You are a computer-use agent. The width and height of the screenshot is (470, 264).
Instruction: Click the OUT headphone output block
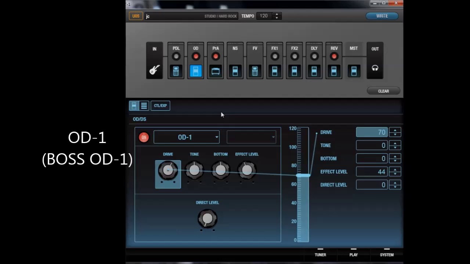pyautogui.click(x=375, y=60)
